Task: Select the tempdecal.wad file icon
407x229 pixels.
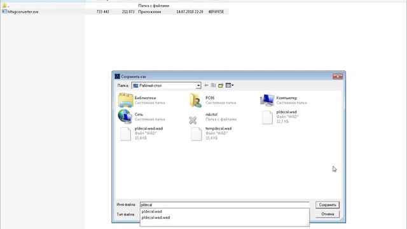Action: [197, 134]
